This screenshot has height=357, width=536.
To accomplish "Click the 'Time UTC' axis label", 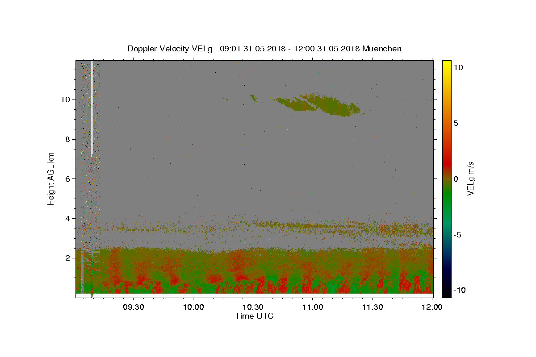I will [254, 316].
